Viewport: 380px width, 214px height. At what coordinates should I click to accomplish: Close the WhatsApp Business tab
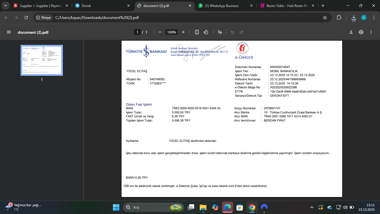coord(251,6)
